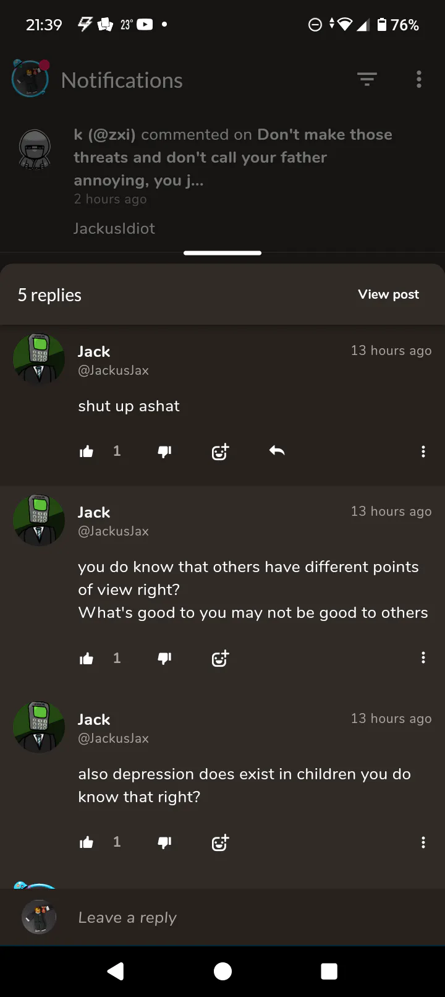Add reaction to "shut up ashat" reply

(x=220, y=451)
